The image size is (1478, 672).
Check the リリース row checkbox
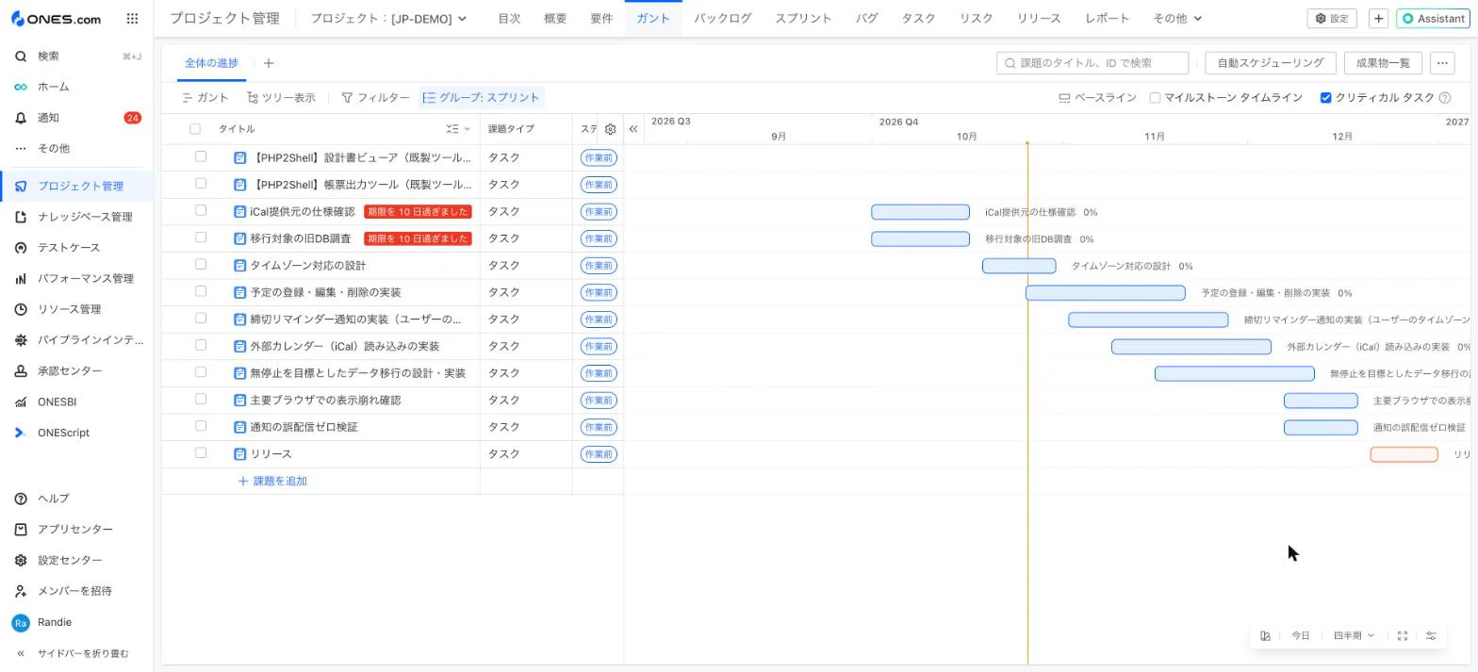[201, 453]
